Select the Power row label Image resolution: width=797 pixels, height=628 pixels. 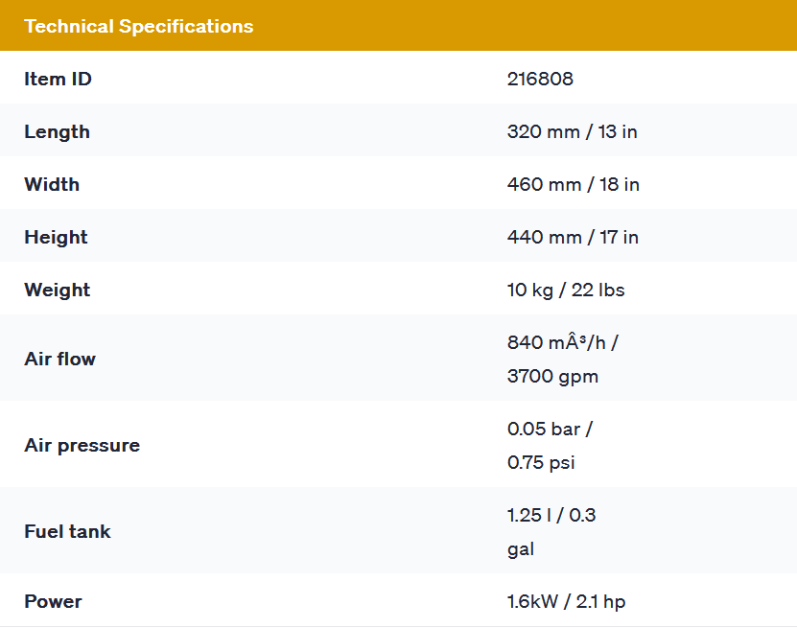point(53,601)
